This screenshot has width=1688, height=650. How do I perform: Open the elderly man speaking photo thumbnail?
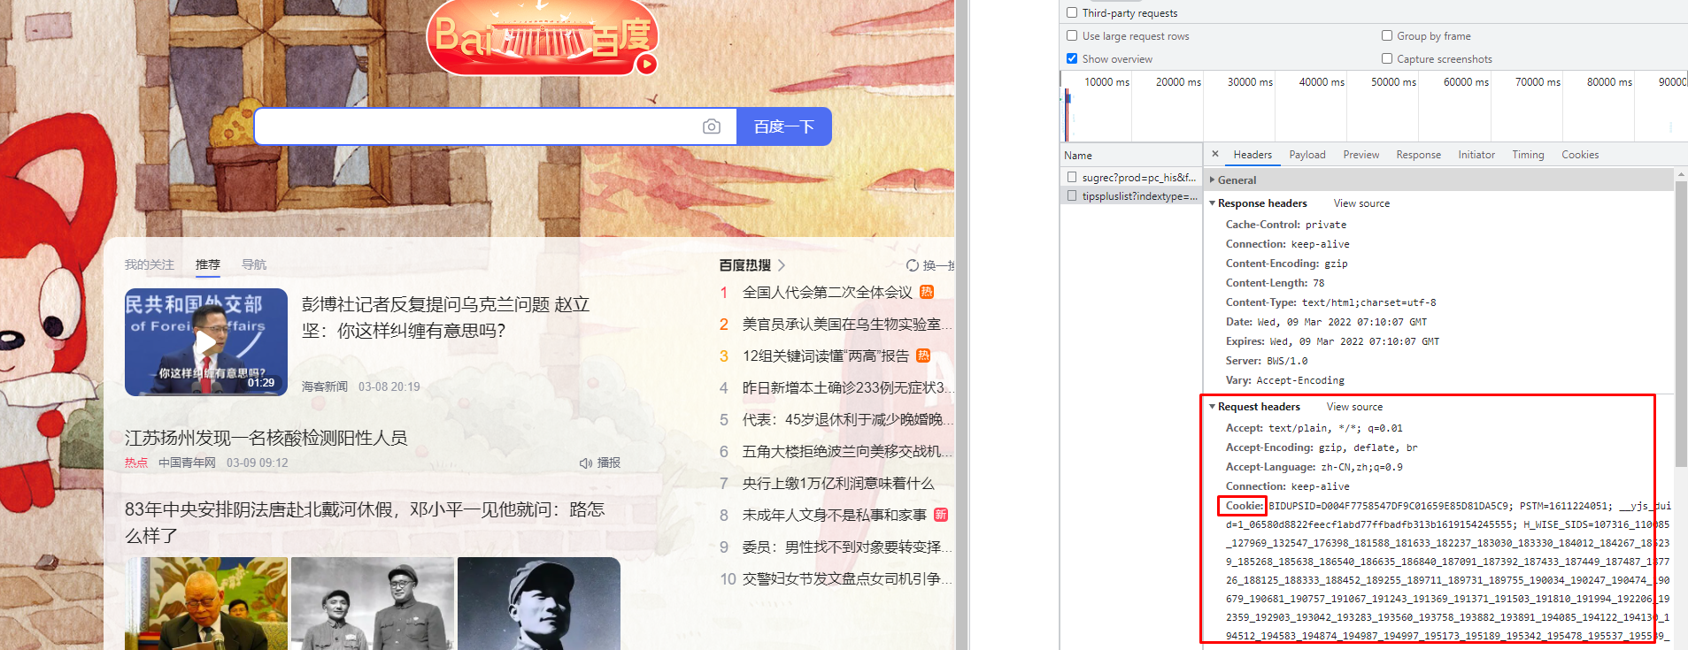click(206, 603)
